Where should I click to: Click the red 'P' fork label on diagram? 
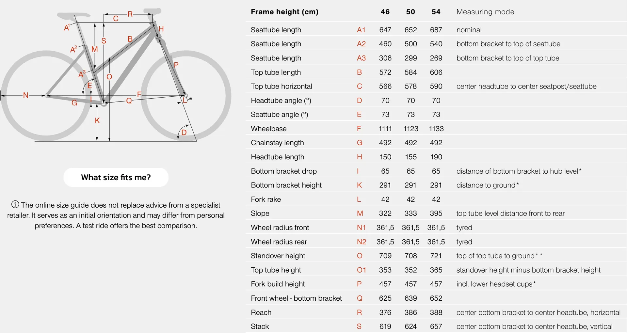176,65
